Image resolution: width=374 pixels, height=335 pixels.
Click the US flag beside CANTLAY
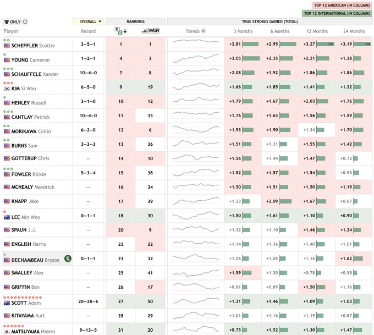[x=7, y=117]
